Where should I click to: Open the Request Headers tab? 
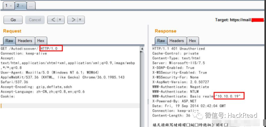(x=25, y=41)
